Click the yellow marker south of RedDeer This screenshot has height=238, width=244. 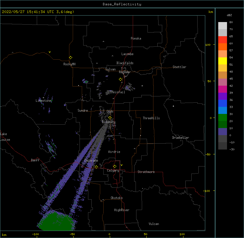point(121,79)
